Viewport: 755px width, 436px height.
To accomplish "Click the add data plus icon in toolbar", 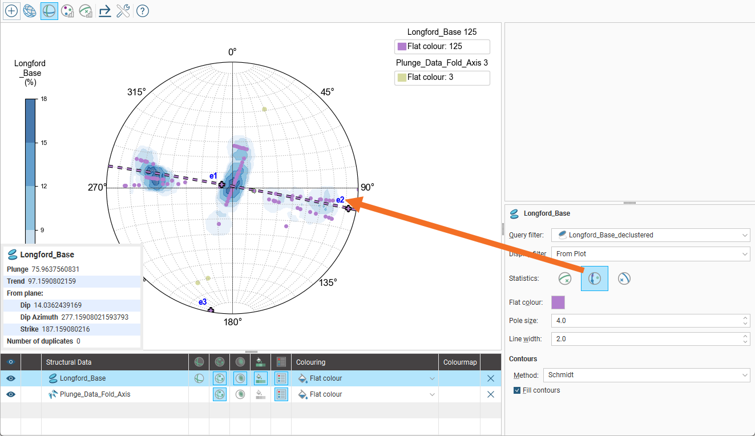I will coord(11,11).
